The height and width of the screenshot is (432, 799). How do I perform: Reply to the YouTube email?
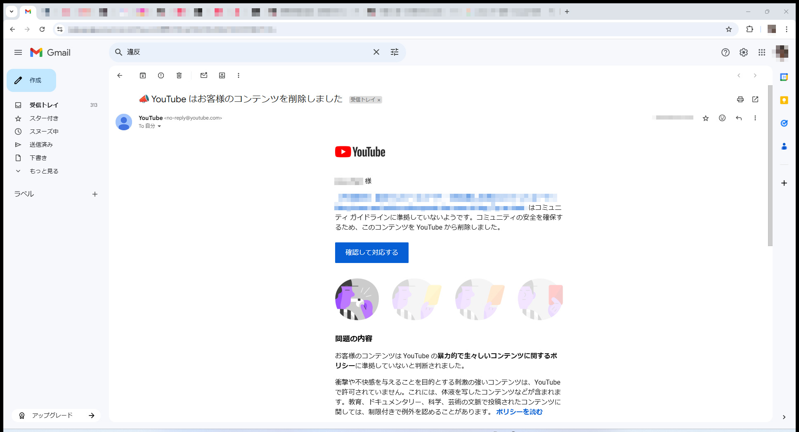[739, 118]
